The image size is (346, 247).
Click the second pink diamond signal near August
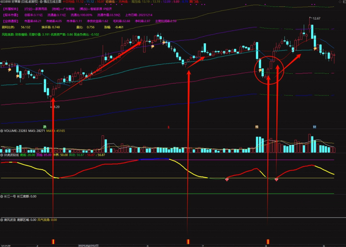point(276,179)
